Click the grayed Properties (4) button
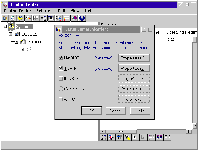Screen dimensions: 198x150 (x=134, y=89)
